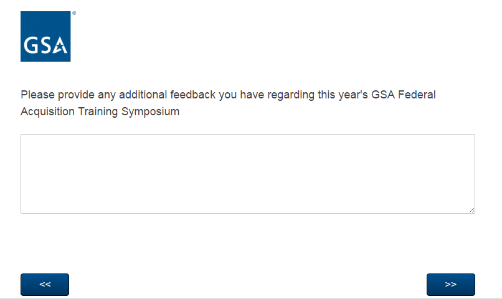The width and height of the screenshot is (502, 299).
Task: Click the "Acquisition Training Symposium" text line
Action: point(100,112)
